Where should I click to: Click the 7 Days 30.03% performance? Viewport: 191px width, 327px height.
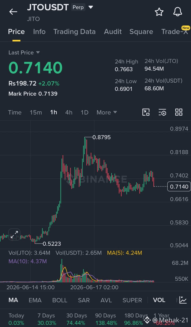[47, 319]
